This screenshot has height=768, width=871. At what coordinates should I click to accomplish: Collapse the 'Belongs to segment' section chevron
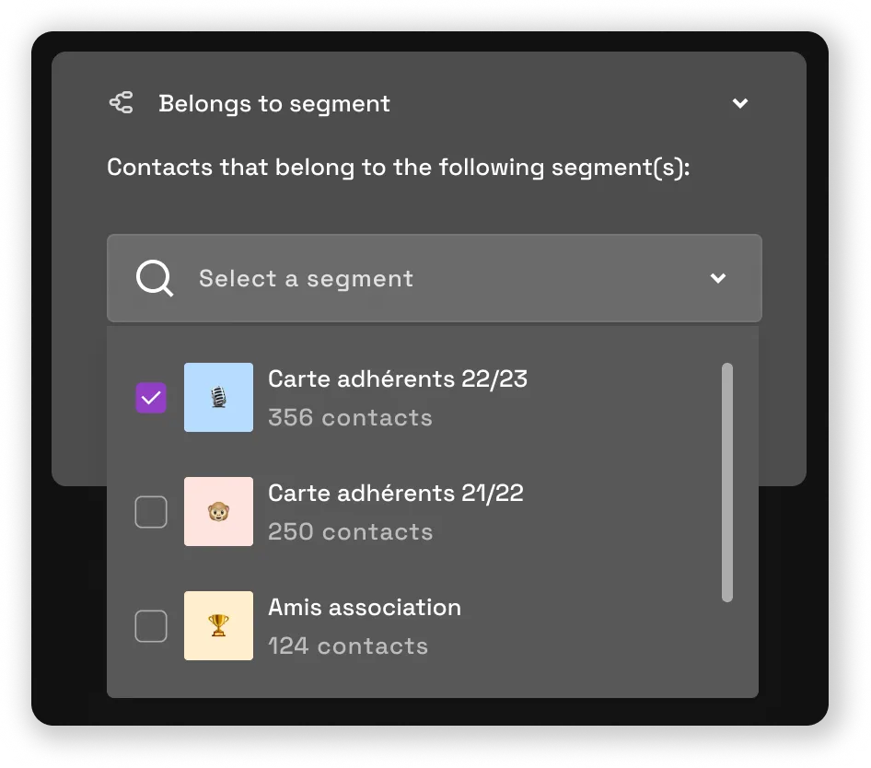740,103
